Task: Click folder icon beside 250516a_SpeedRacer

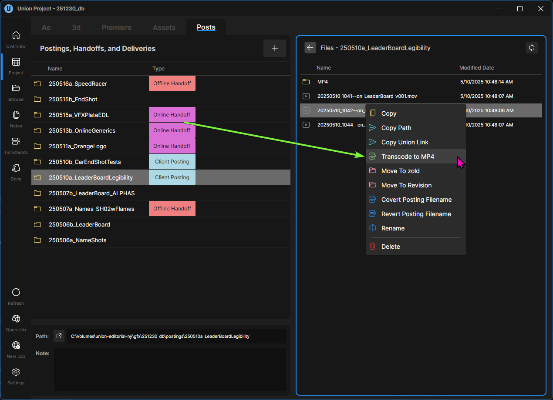Action: (37, 83)
